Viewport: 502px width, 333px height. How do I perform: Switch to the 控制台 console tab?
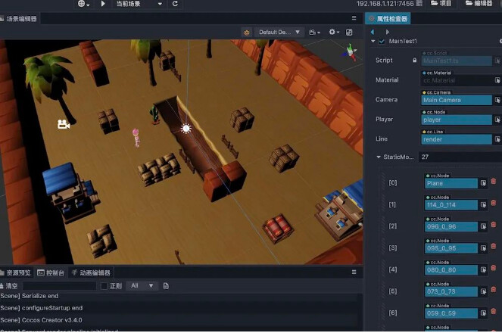(51, 273)
